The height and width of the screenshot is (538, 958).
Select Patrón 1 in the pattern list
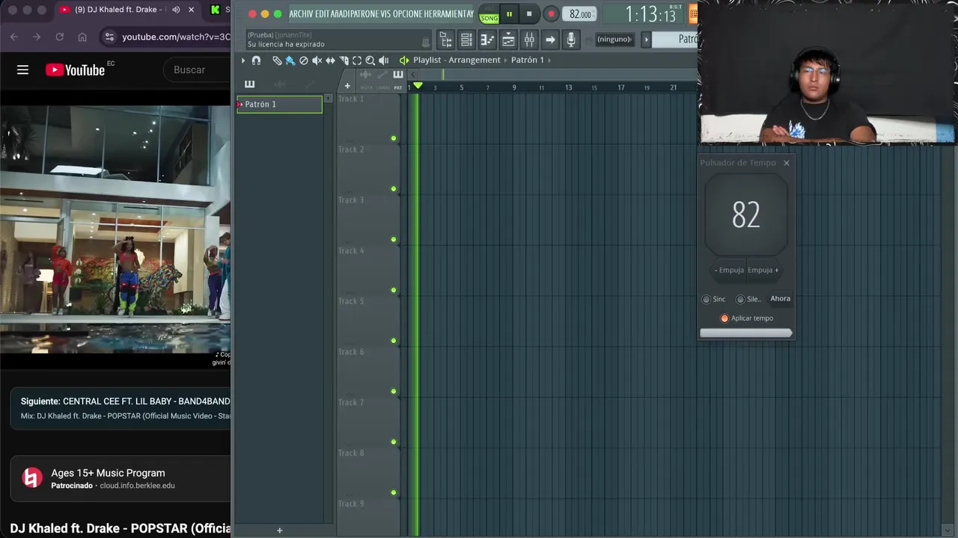[280, 105]
